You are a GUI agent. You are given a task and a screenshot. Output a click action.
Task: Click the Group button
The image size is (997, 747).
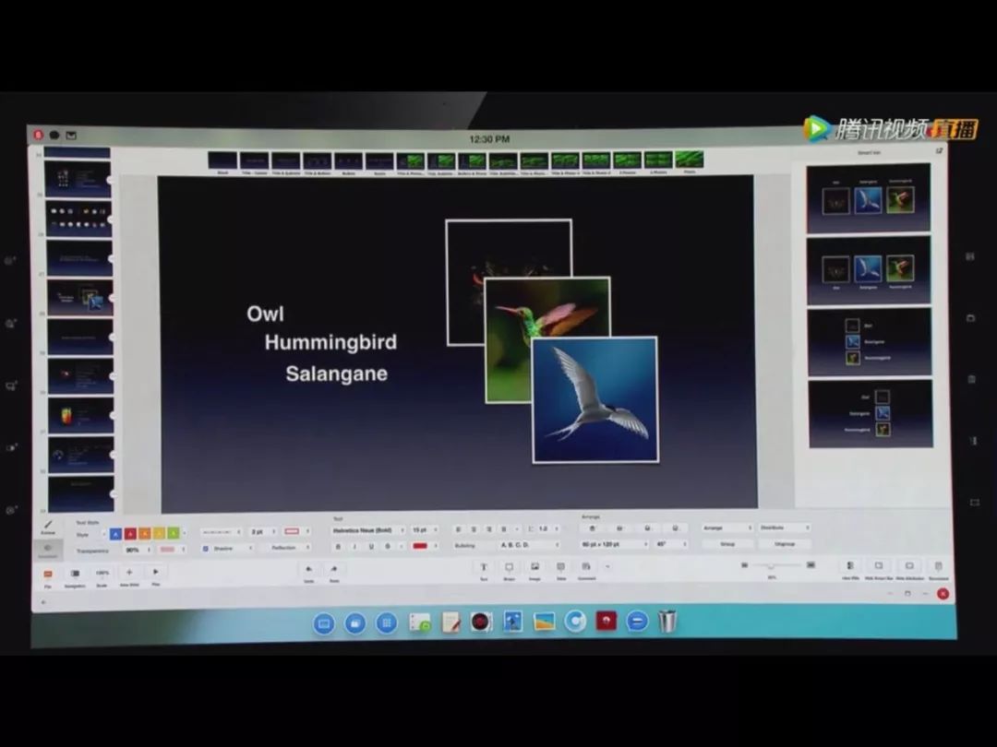(x=727, y=544)
